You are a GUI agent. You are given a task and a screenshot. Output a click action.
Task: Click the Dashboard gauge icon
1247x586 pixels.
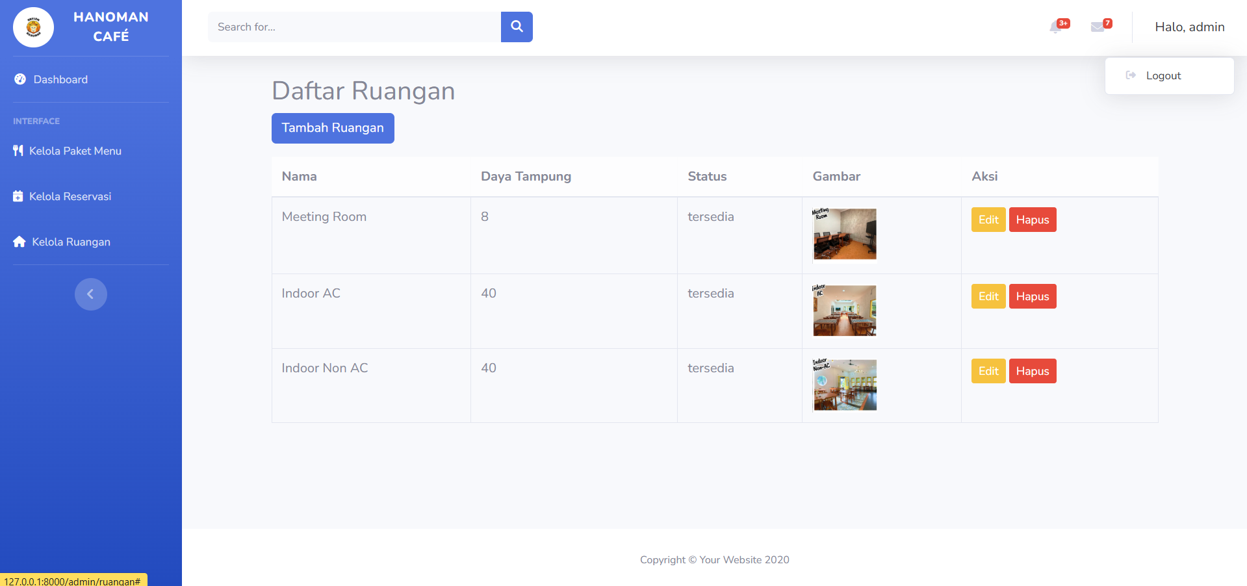(x=20, y=79)
